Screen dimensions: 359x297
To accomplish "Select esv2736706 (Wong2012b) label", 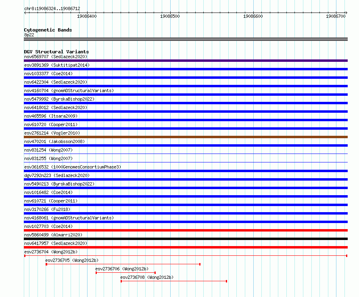I will point(122,269).
